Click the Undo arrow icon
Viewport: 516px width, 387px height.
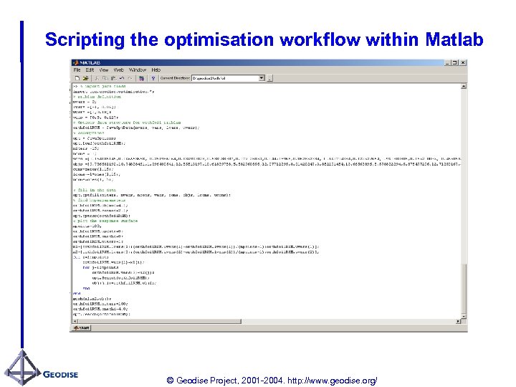tap(122, 78)
